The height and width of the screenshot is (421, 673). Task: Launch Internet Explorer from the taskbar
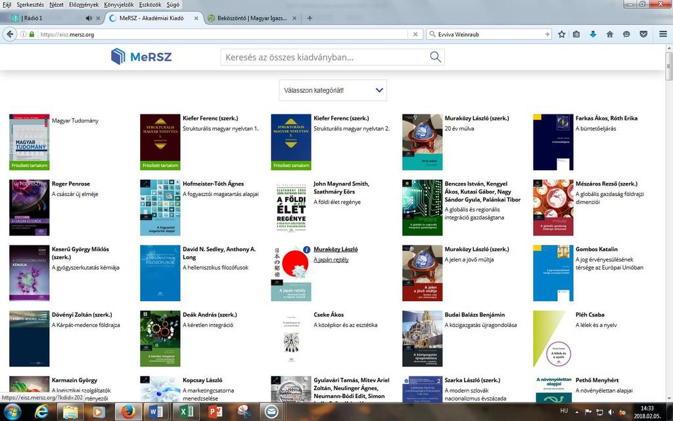pos(41,412)
